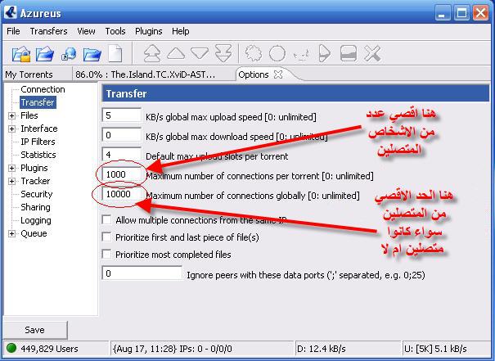Click the start torrent arrow icon
This screenshot has width=495, height=361.
[x=325, y=53]
